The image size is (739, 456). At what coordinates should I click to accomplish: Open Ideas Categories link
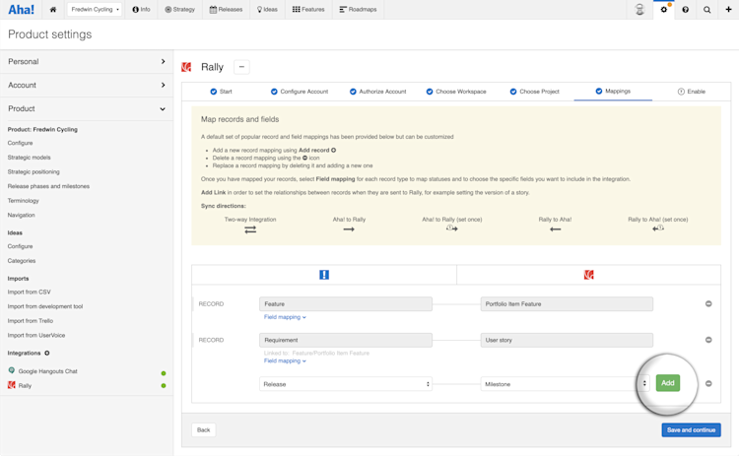tap(22, 261)
